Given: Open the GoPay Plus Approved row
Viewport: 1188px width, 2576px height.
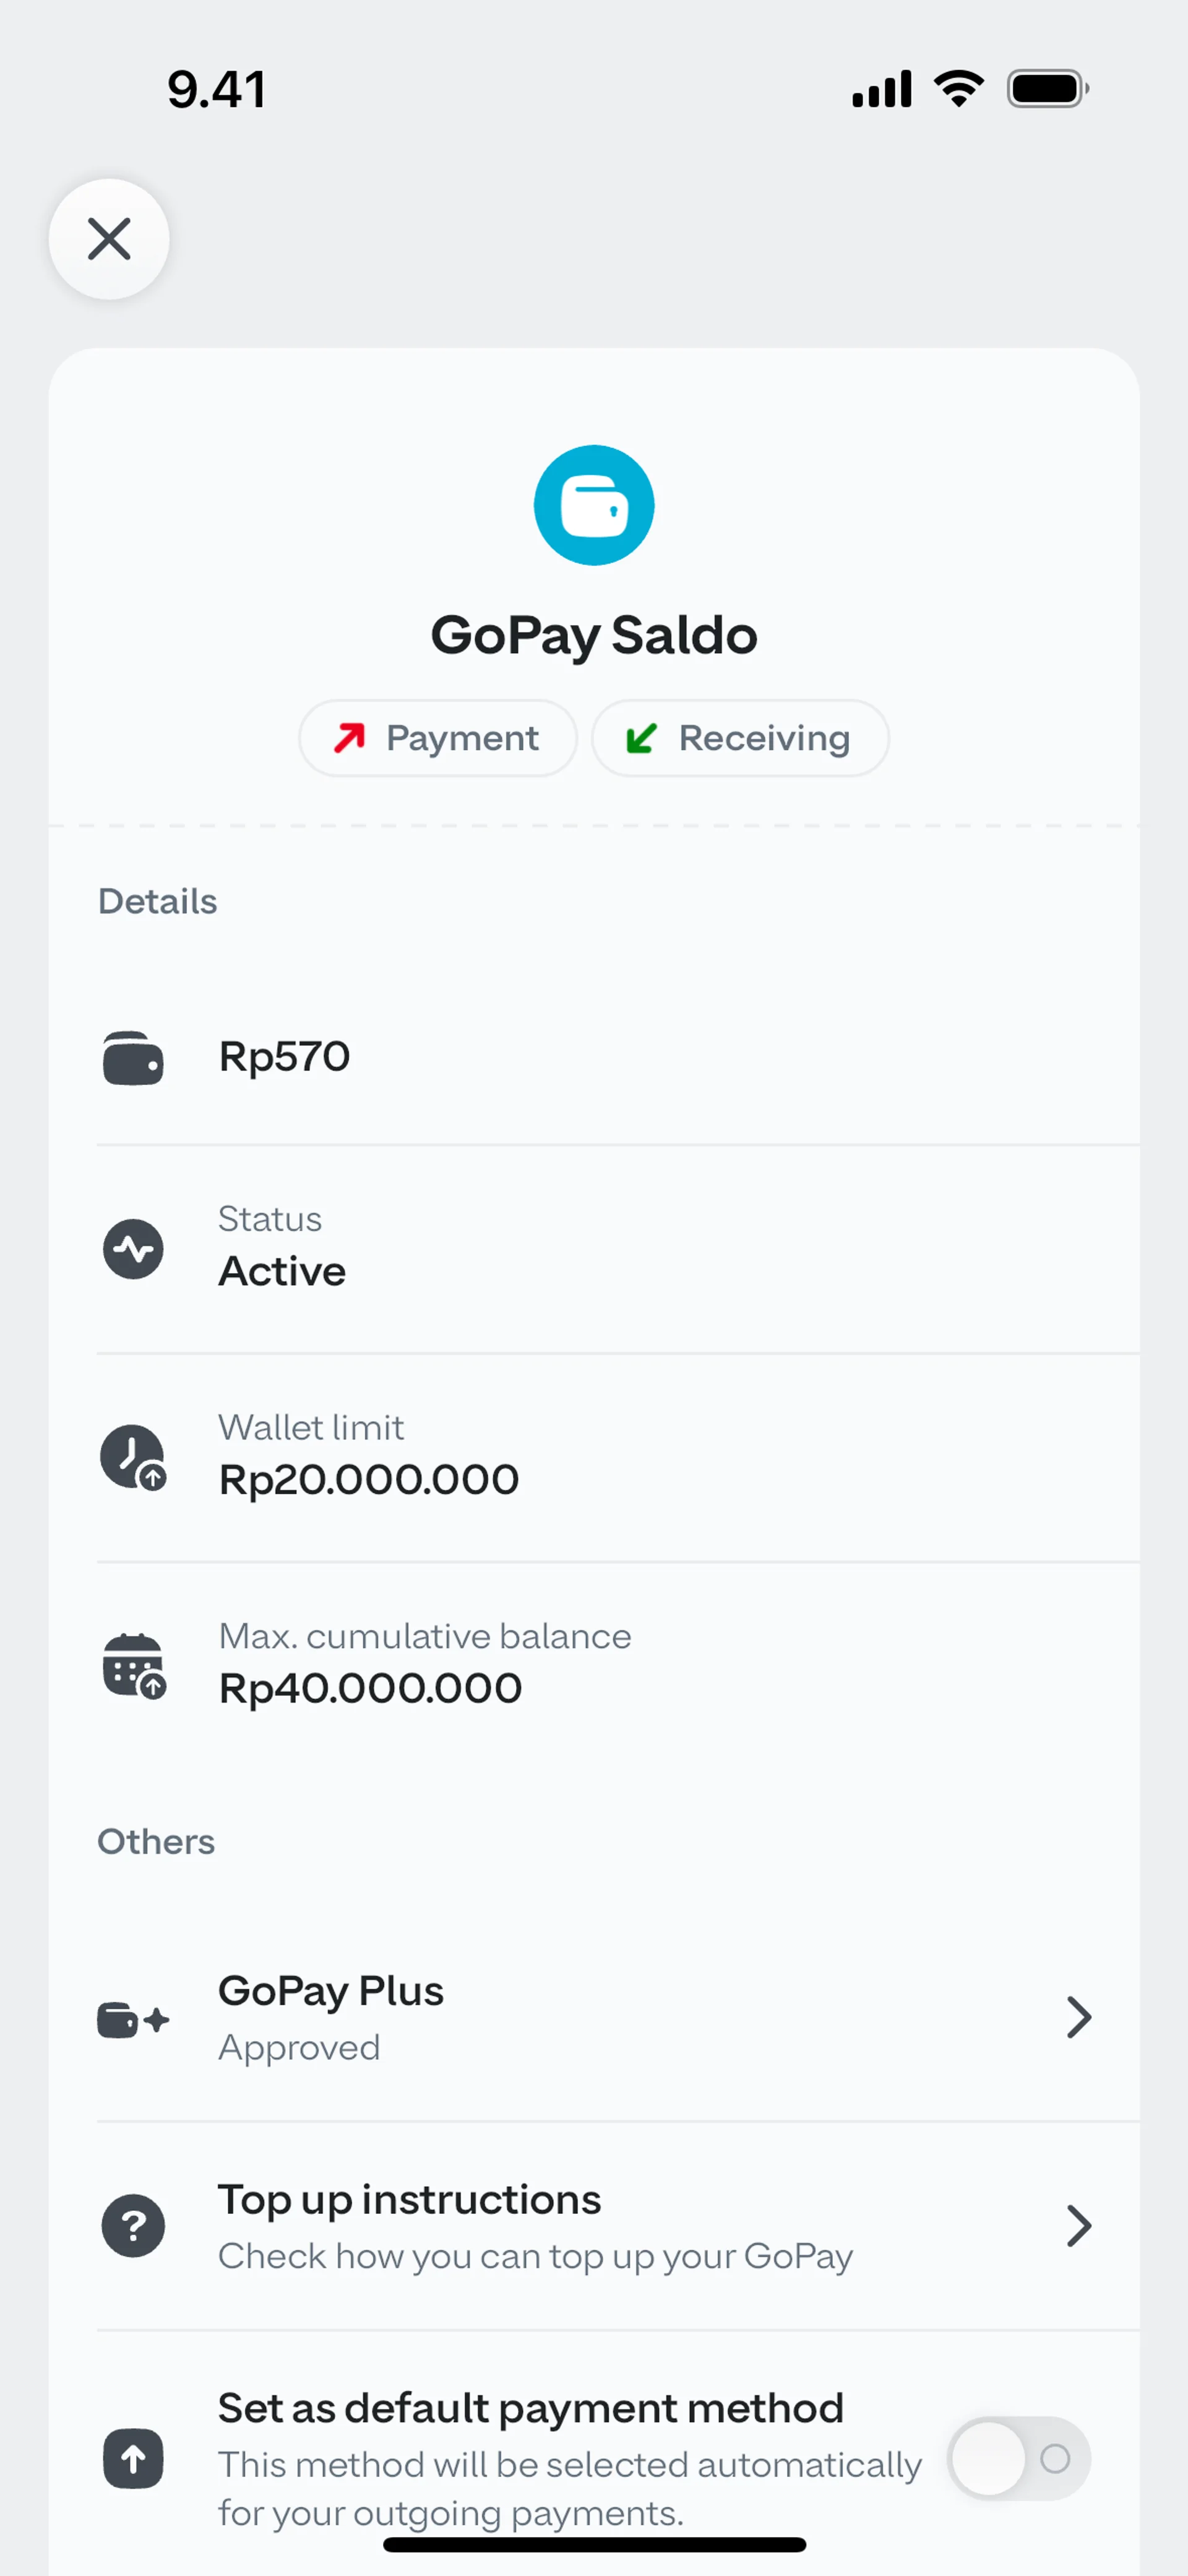Looking at the screenshot, I should [x=600, y=2017].
